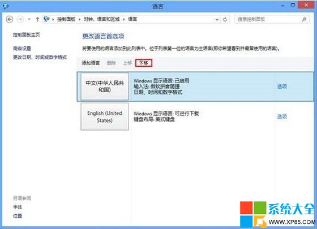The height and width of the screenshot is (229, 317).
Task: Click 语言 breadcrumb segment
Action: (132, 19)
